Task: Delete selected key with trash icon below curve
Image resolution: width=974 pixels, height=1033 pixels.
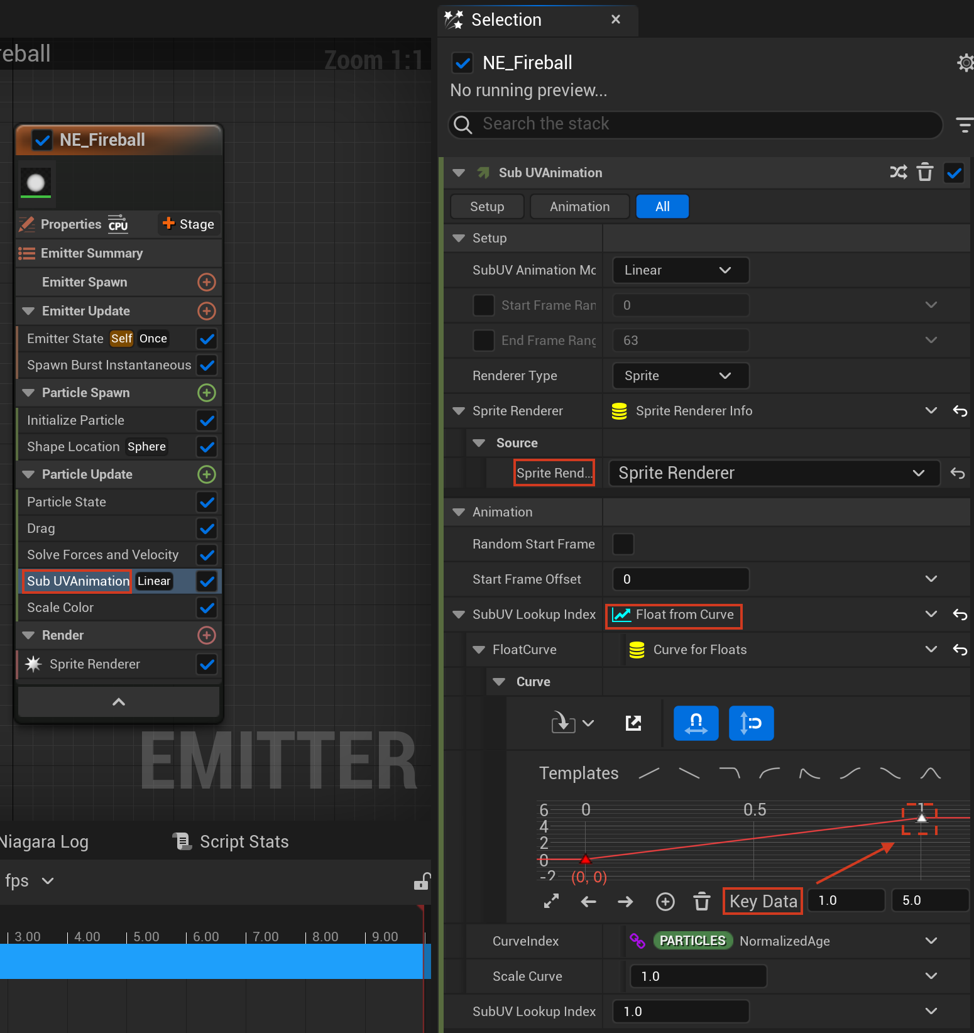Action: point(702,902)
